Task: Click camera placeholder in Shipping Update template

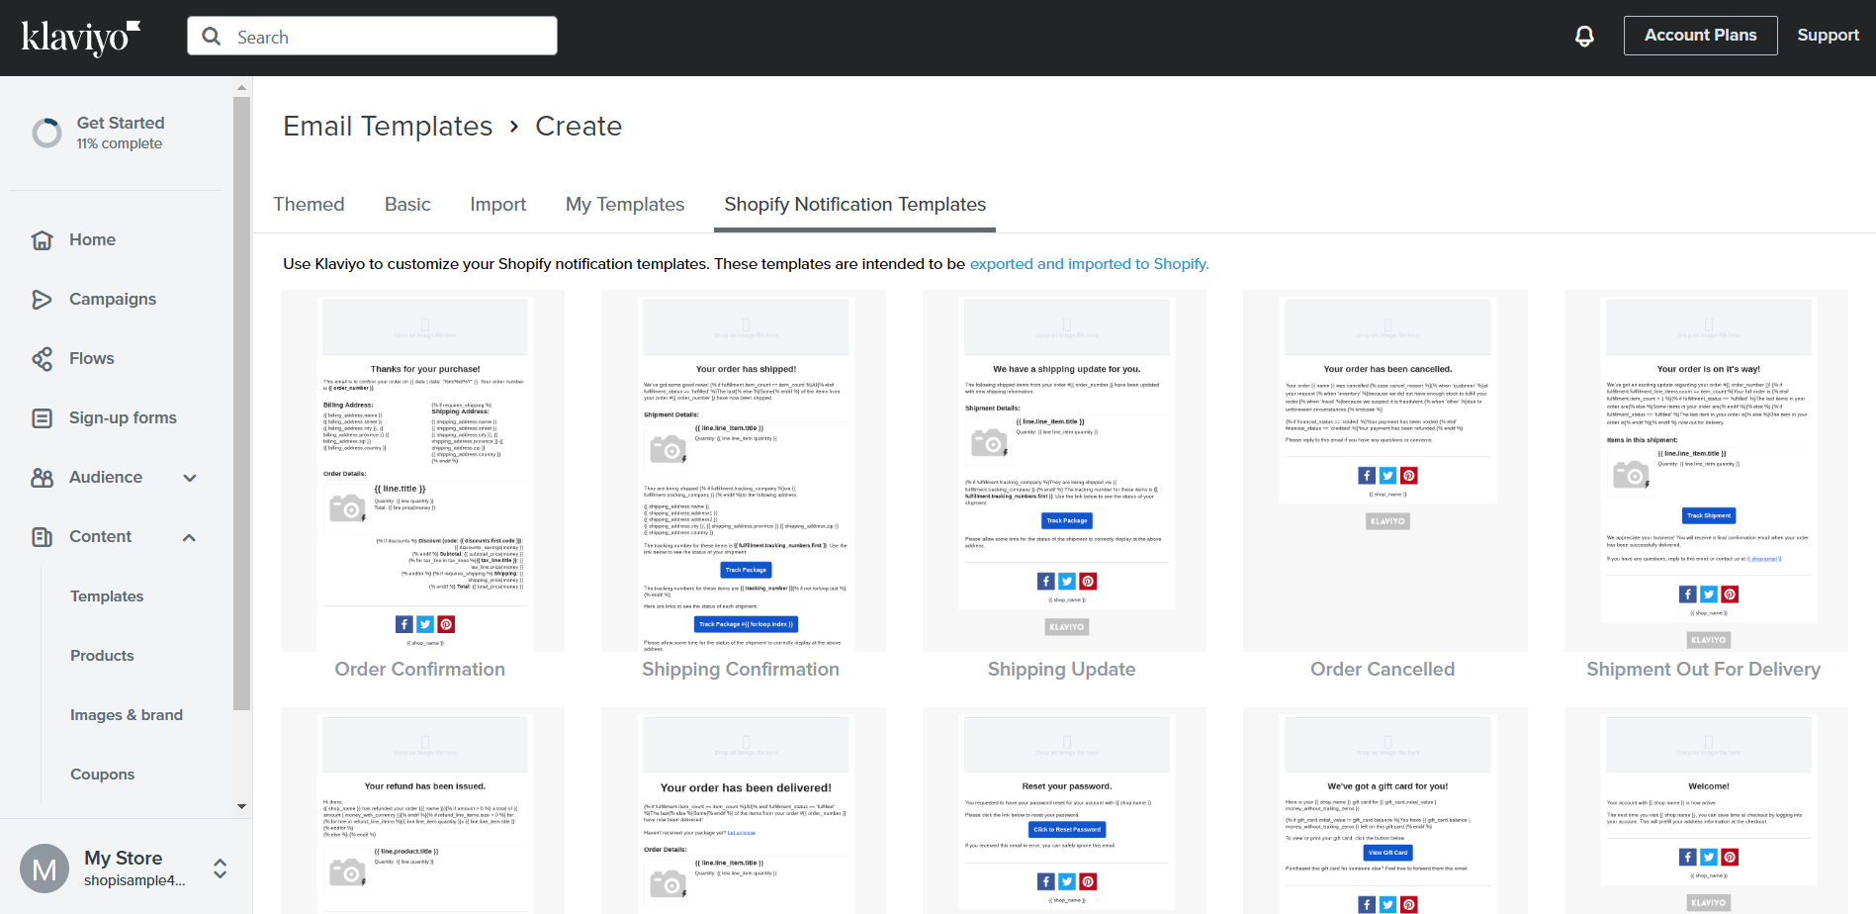Action: 989,442
